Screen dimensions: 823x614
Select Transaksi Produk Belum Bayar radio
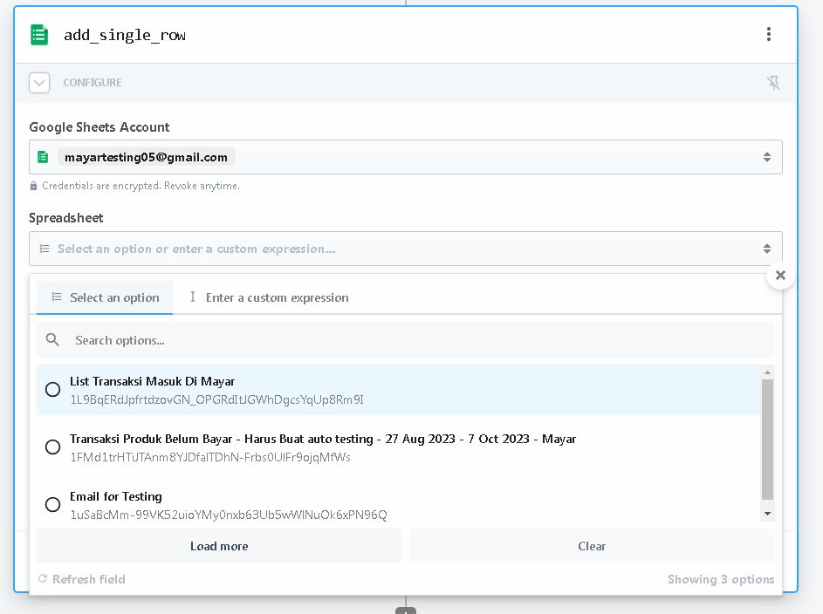(x=52, y=447)
